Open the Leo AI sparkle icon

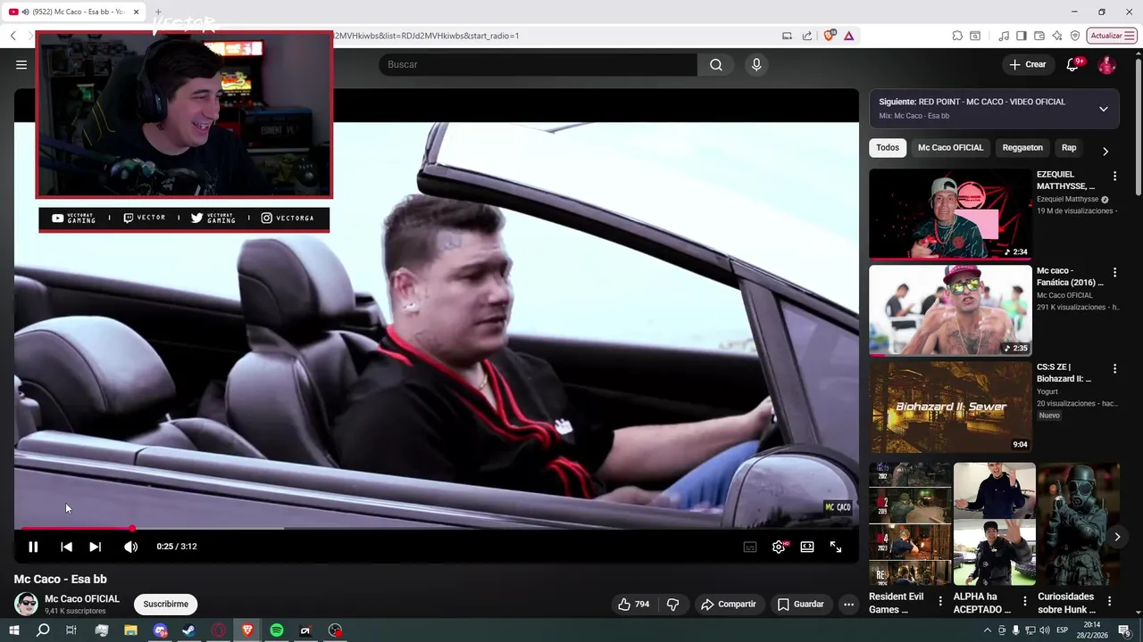pos(1057,36)
